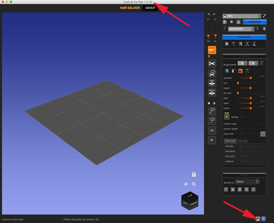Toggle the density eye visibility icon
Screen dimensions: 274x223
point(227,117)
